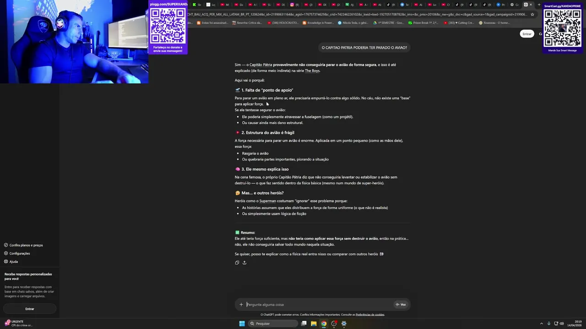Select the heading 'Mas... e outros heróis?'
This screenshot has width=586, height=329.
click(x=262, y=193)
